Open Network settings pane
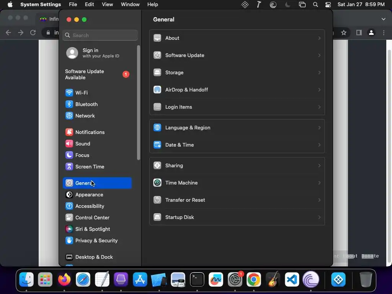This screenshot has height=294, width=392. tap(97, 116)
